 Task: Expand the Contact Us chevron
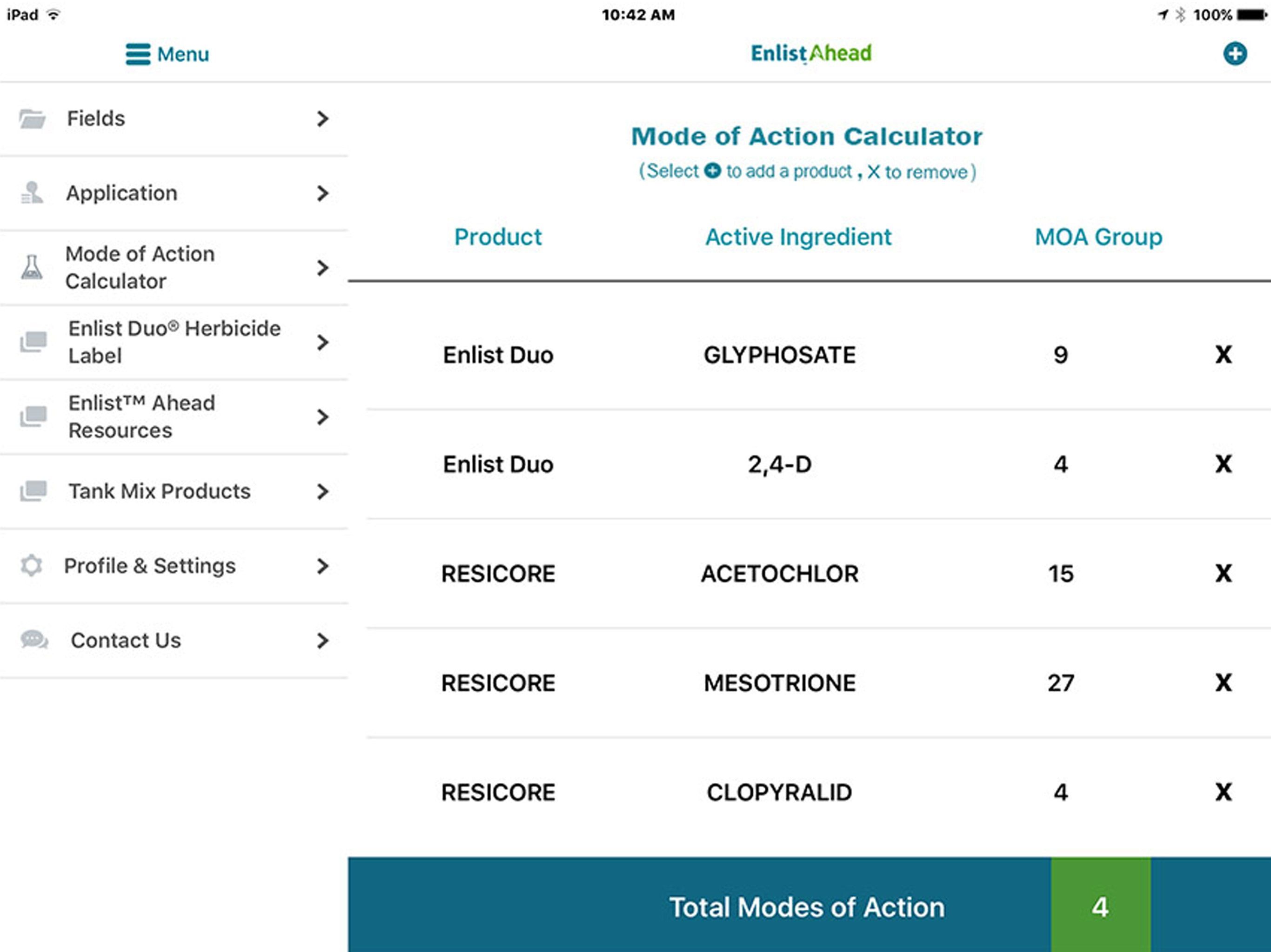pyautogui.click(x=323, y=641)
